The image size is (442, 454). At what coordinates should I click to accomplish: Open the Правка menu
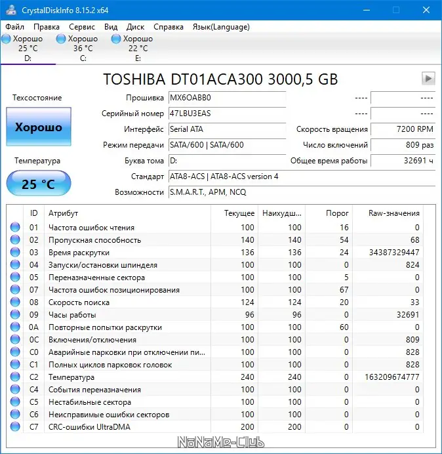tap(47, 27)
